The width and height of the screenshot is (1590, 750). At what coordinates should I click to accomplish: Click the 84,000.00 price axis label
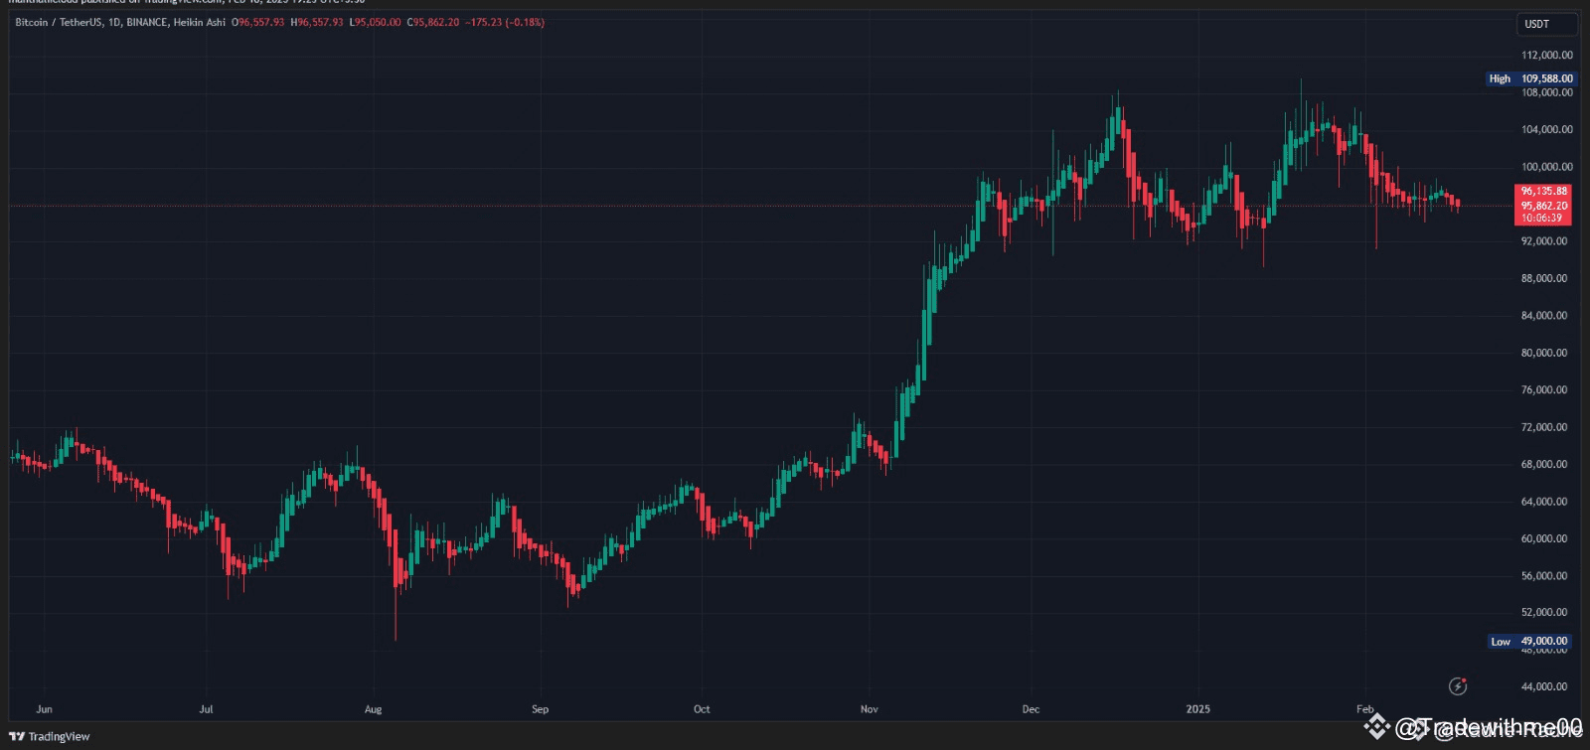(x=1544, y=316)
